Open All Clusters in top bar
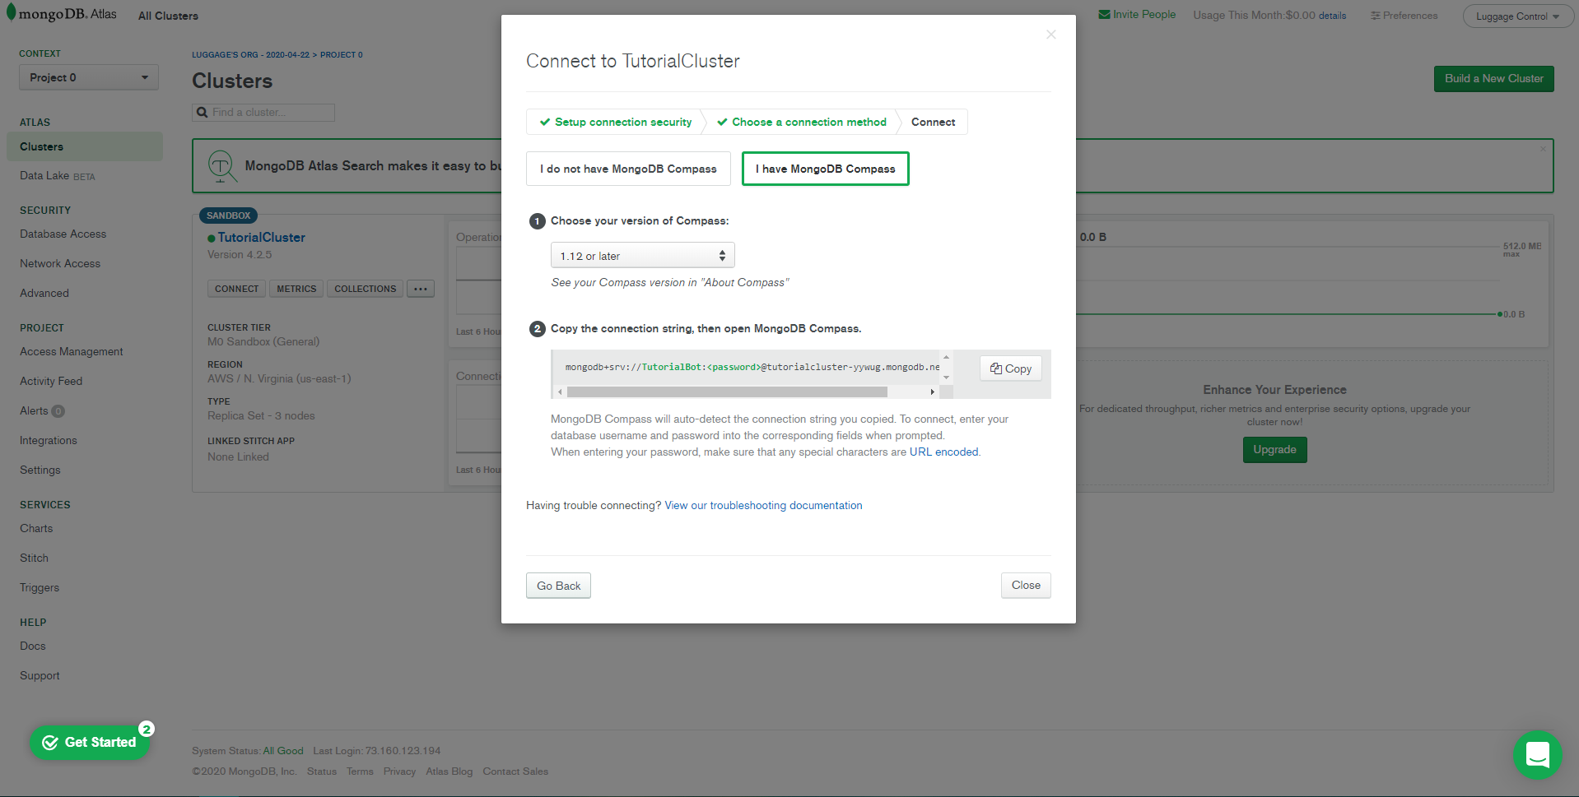 click(168, 16)
